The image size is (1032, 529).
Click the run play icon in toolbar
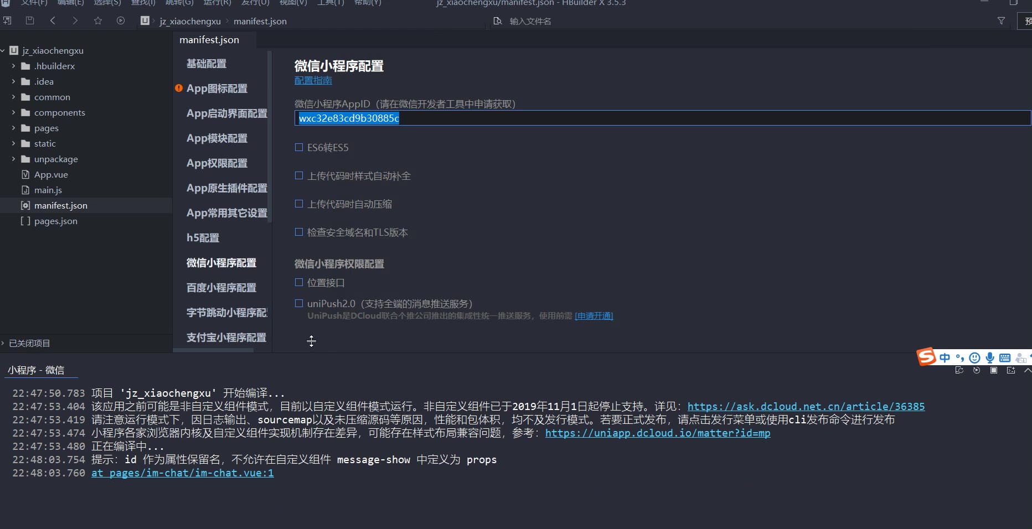(121, 21)
